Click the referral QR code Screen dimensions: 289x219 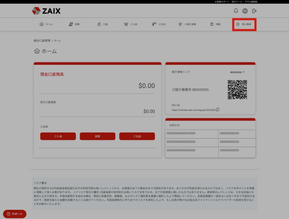(x=237, y=90)
